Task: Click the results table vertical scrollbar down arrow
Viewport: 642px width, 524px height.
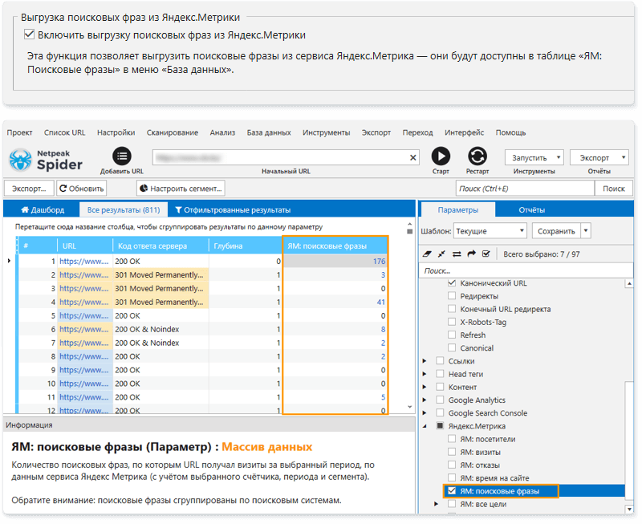Action: 409,407
